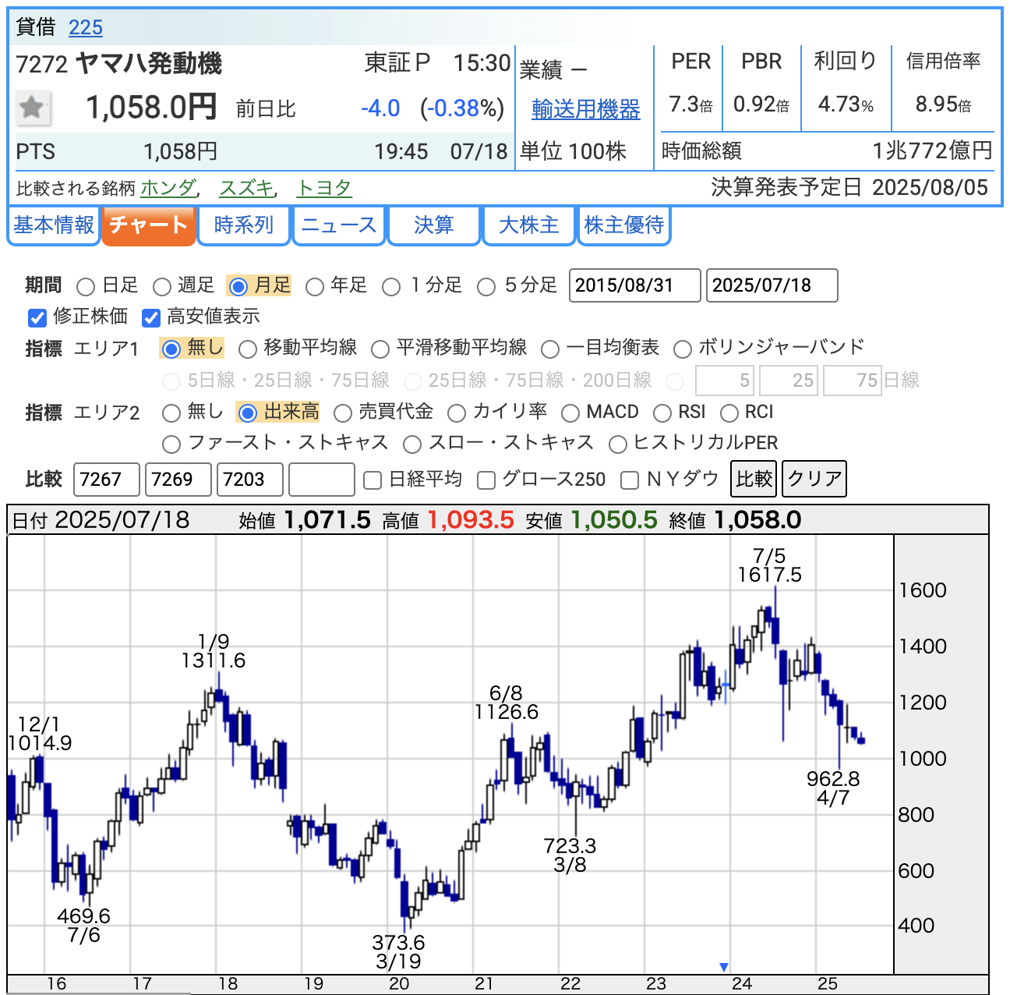Screen dimensions: 1010x995
Task: Toggle 修正株価 checkbox
Action: click(37, 317)
